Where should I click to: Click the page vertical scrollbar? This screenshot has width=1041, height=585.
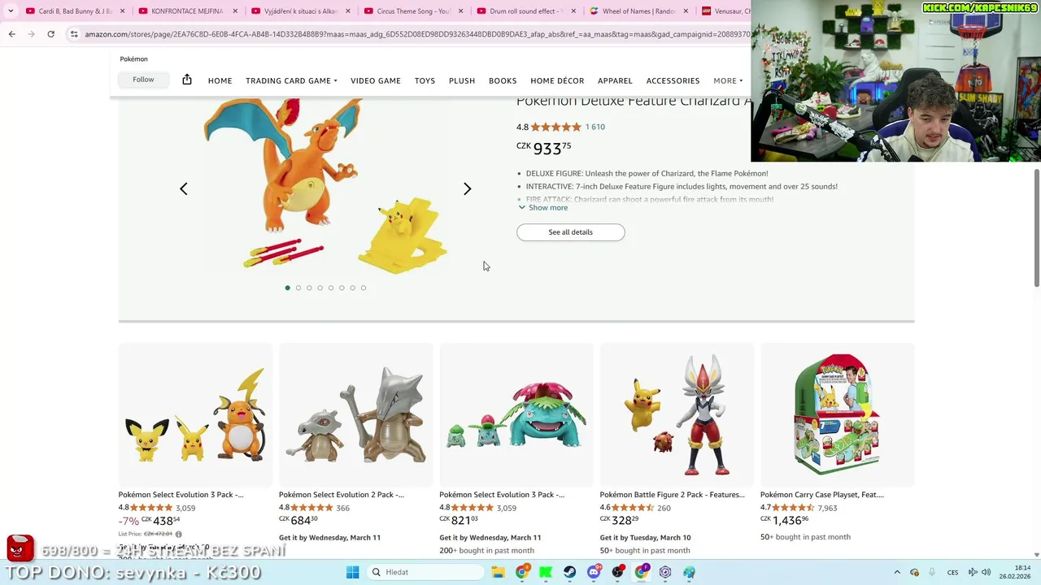[x=1036, y=227]
